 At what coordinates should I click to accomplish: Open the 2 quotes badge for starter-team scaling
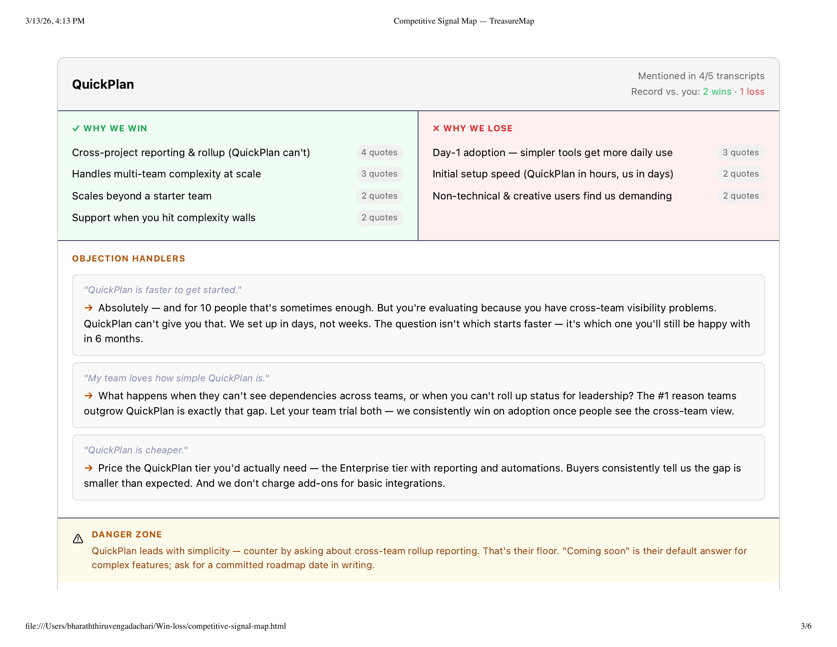[379, 196]
